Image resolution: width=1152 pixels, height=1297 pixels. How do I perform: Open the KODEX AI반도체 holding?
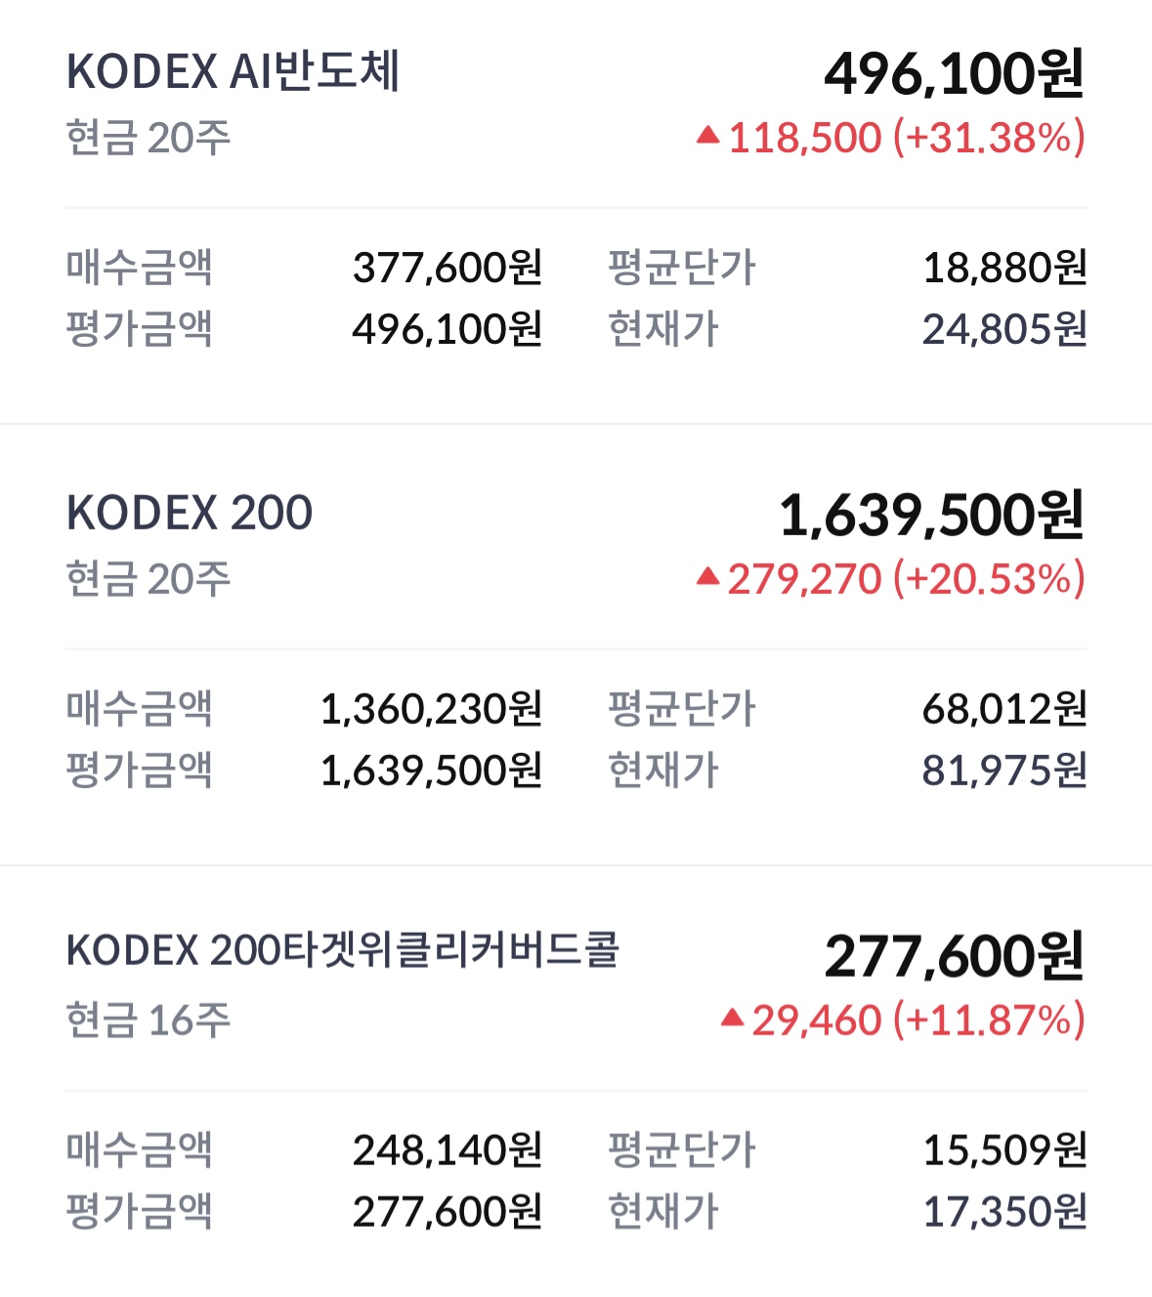[x=233, y=72]
